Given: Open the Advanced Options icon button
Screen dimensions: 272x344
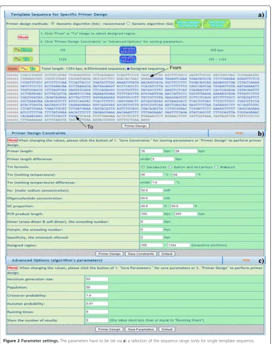Looking at the screenshot, I should click(x=217, y=24).
